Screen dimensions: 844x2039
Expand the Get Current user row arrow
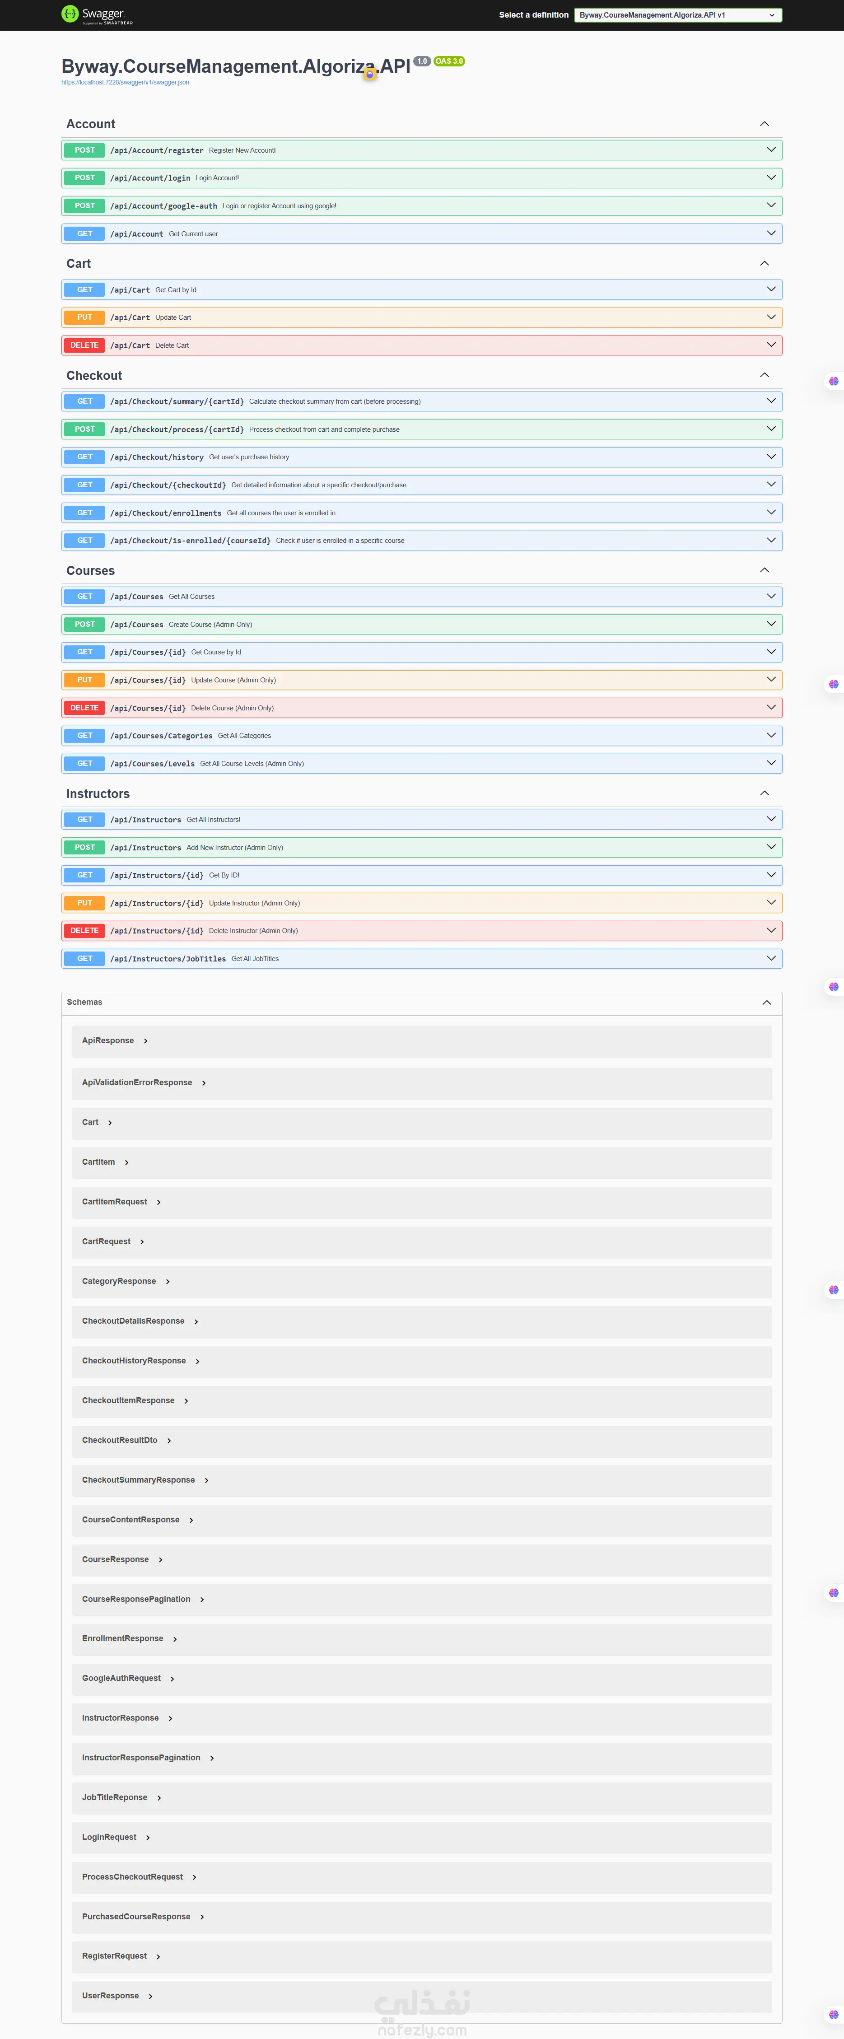[771, 233]
